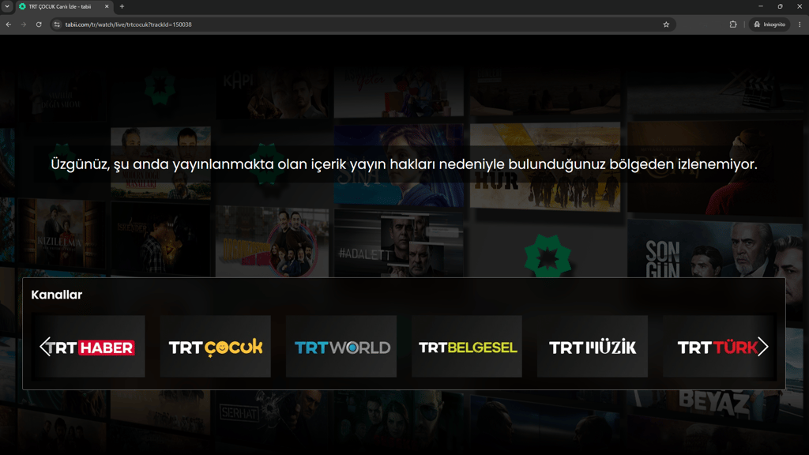
Task: Open a new browser tab
Action: (x=122, y=6)
